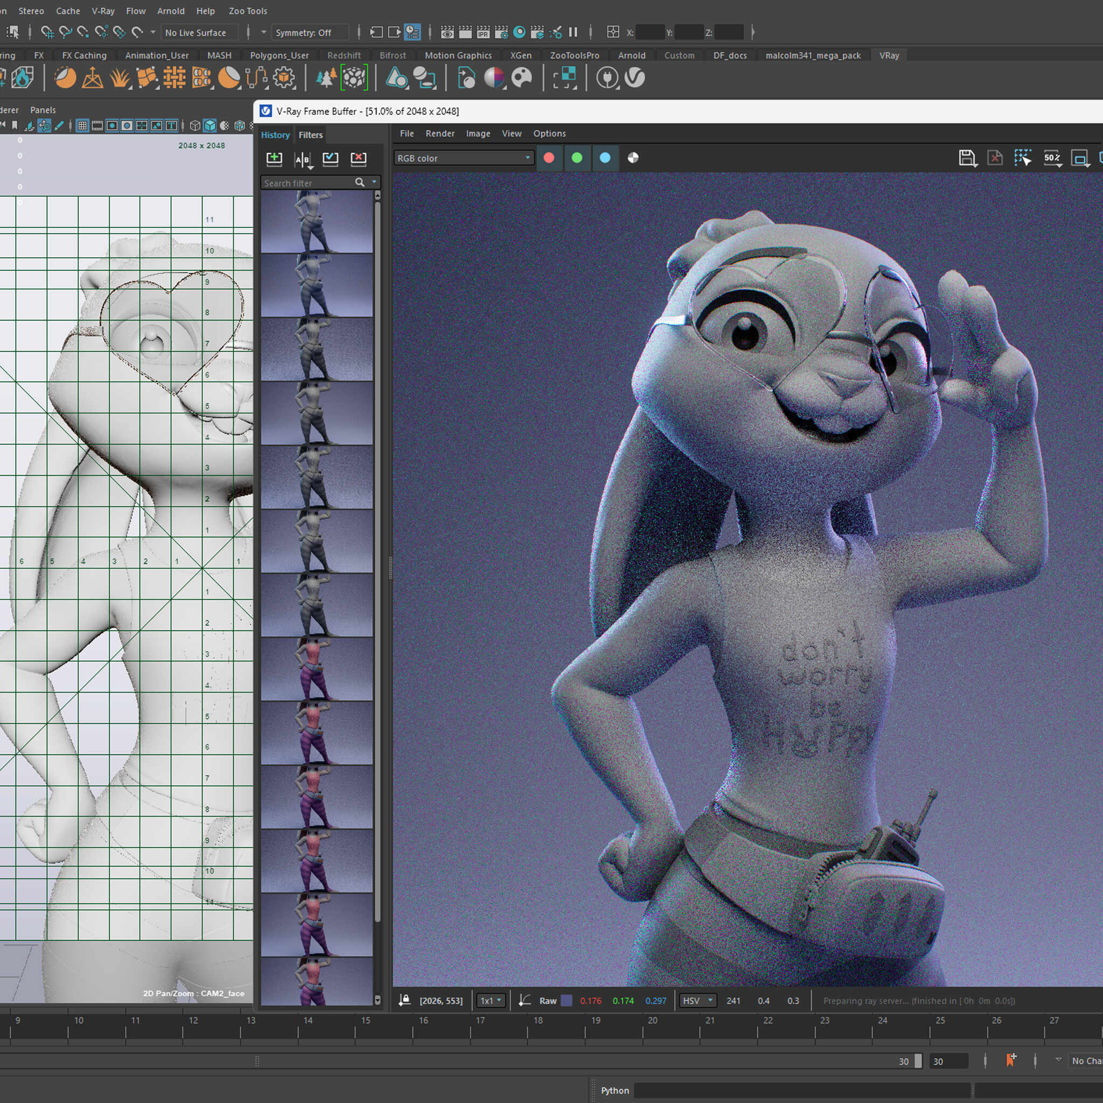
Task: Save the rendered image to disk
Action: (x=968, y=158)
